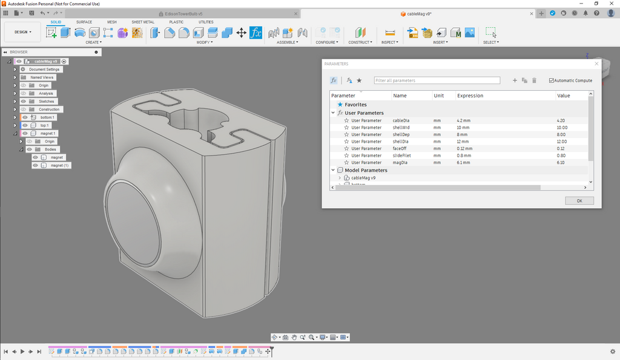Click the Filter all parameters field

click(x=437, y=80)
